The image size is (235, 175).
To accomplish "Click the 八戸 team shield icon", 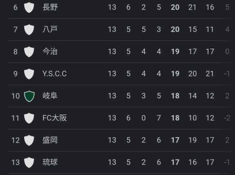I will pos(29,30).
